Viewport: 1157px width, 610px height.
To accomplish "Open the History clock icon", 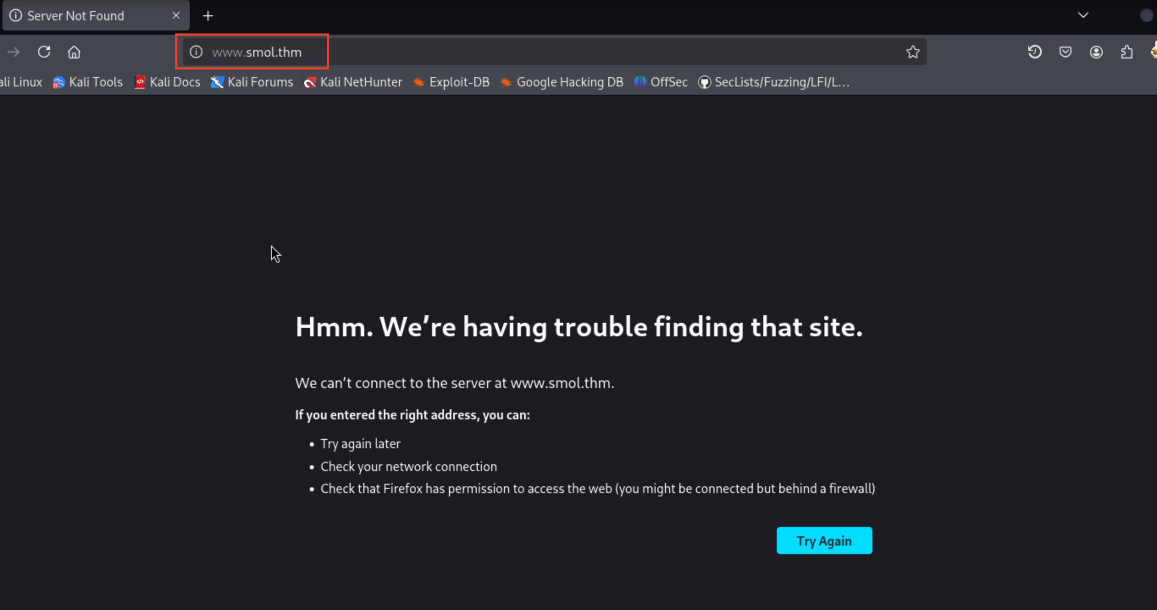I will (1034, 52).
